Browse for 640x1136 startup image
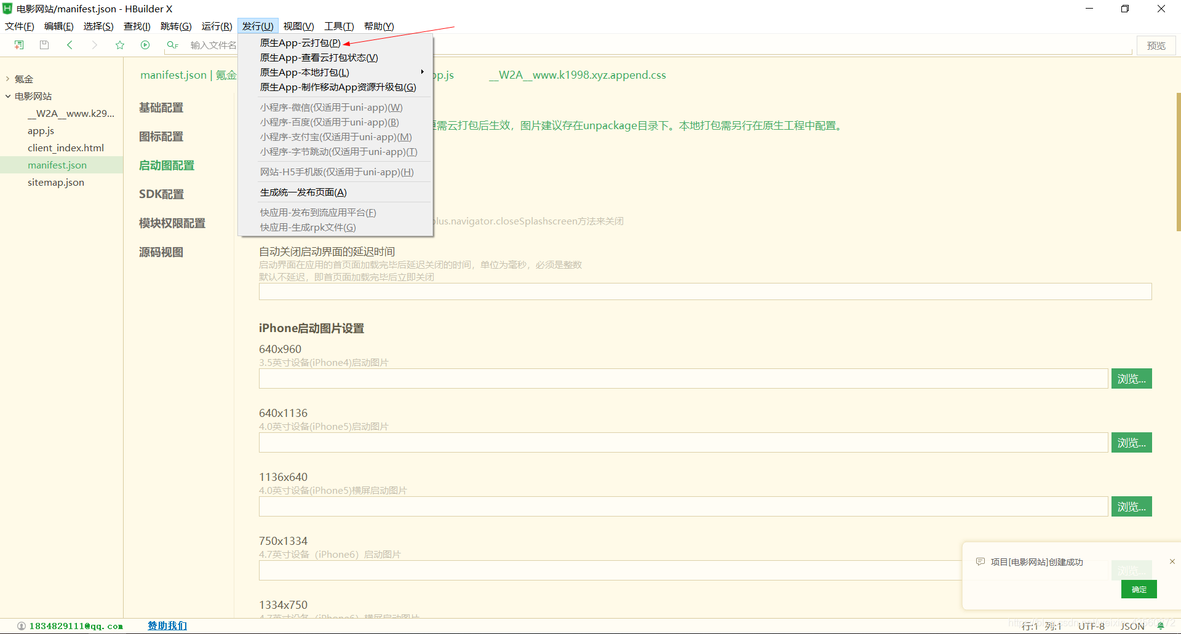 point(1132,443)
